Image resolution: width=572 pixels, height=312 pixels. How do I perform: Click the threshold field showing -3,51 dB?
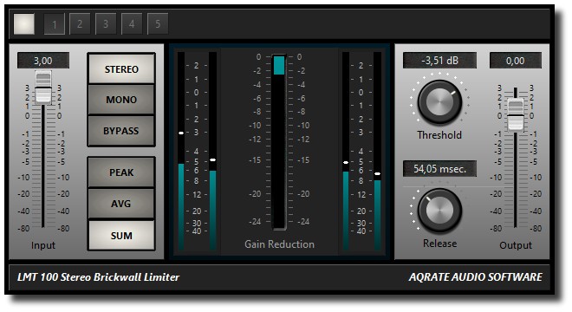(x=439, y=60)
